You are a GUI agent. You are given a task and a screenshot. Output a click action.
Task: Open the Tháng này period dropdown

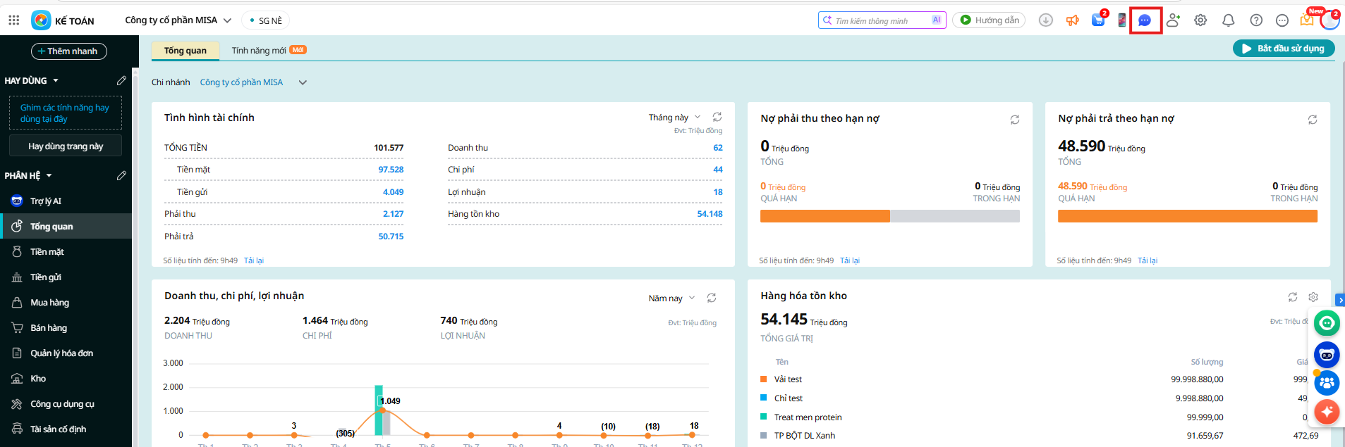674,118
